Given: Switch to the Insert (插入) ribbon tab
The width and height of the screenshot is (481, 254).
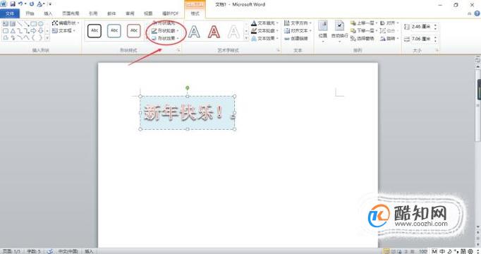Looking at the screenshot, I should tap(48, 13).
